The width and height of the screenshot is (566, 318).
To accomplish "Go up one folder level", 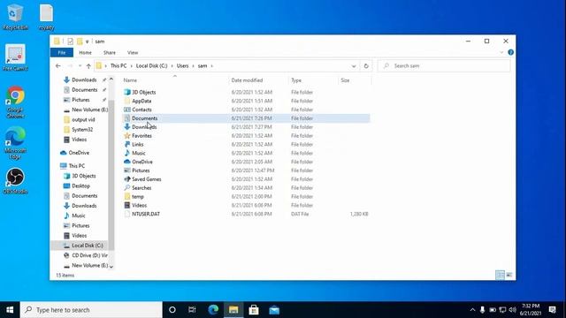I will [88, 66].
